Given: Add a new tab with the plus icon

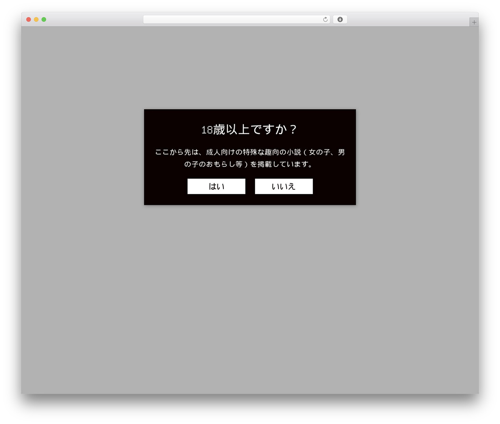Looking at the screenshot, I should click(474, 22).
